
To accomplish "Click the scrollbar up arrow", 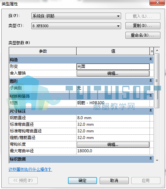I will pyautogui.click(x=157, y=50).
